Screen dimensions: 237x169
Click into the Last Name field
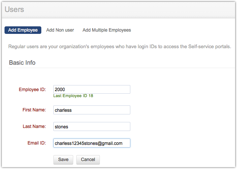[92, 126]
